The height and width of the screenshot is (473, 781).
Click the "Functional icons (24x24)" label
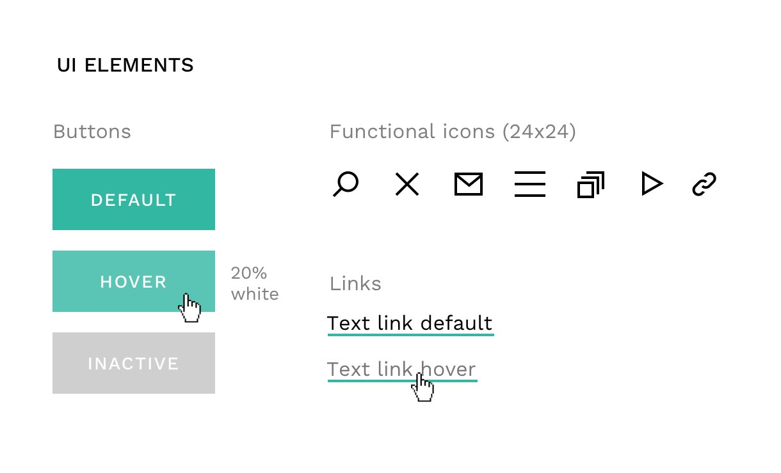[452, 132]
